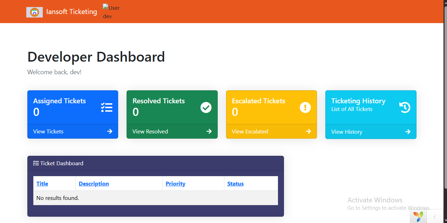Screen dimensions: 447x223
Task: Click the 'Welcome back, dev!' text
Action: pyautogui.click(x=54, y=72)
